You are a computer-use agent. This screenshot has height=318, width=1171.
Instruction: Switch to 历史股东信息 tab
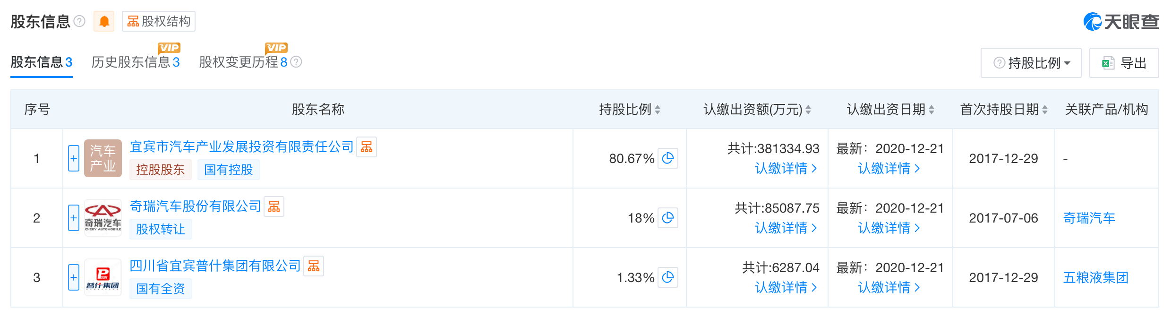[136, 62]
